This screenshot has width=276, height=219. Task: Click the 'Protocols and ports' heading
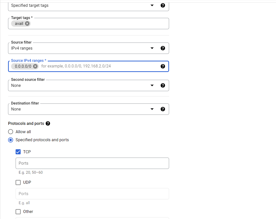tap(26, 123)
